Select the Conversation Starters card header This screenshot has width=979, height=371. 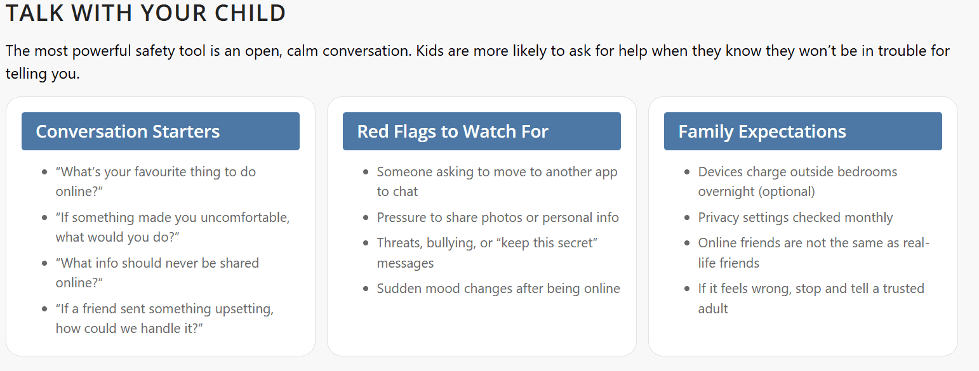coord(160,131)
